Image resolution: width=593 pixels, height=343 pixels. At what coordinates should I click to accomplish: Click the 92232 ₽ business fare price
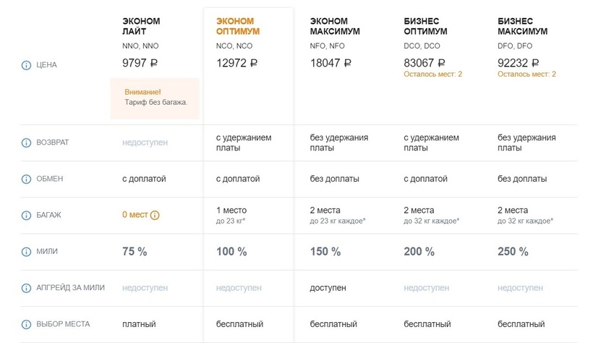click(519, 63)
